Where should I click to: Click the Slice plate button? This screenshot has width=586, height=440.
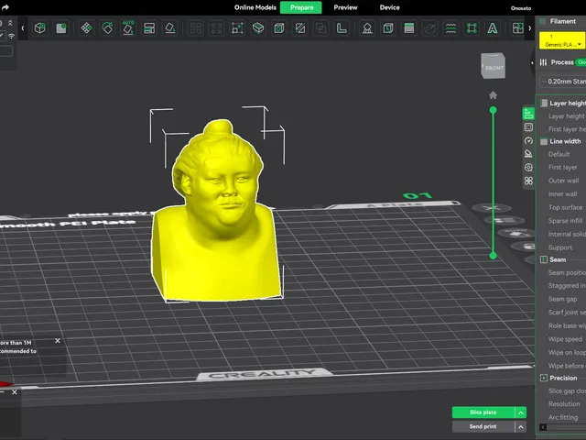(483, 412)
